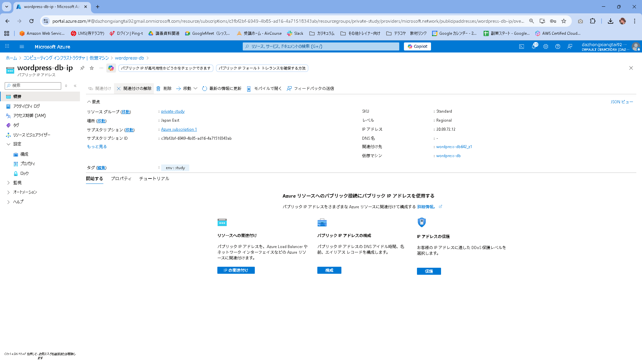Screen dimensions: 642x361
Task: Click the IP の関連付け button
Action: point(236,270)
